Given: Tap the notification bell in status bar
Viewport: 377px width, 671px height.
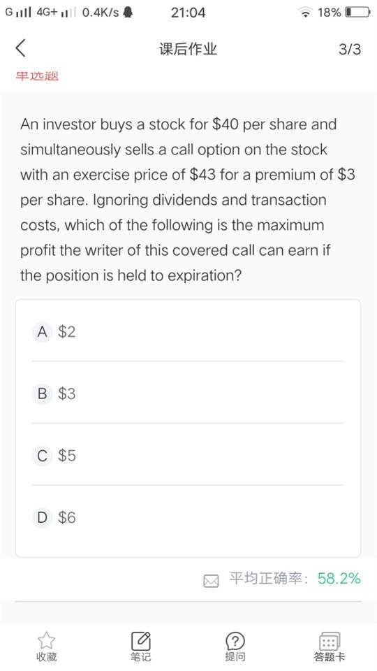Looking at the screenshot, I should tap(127, 13).
